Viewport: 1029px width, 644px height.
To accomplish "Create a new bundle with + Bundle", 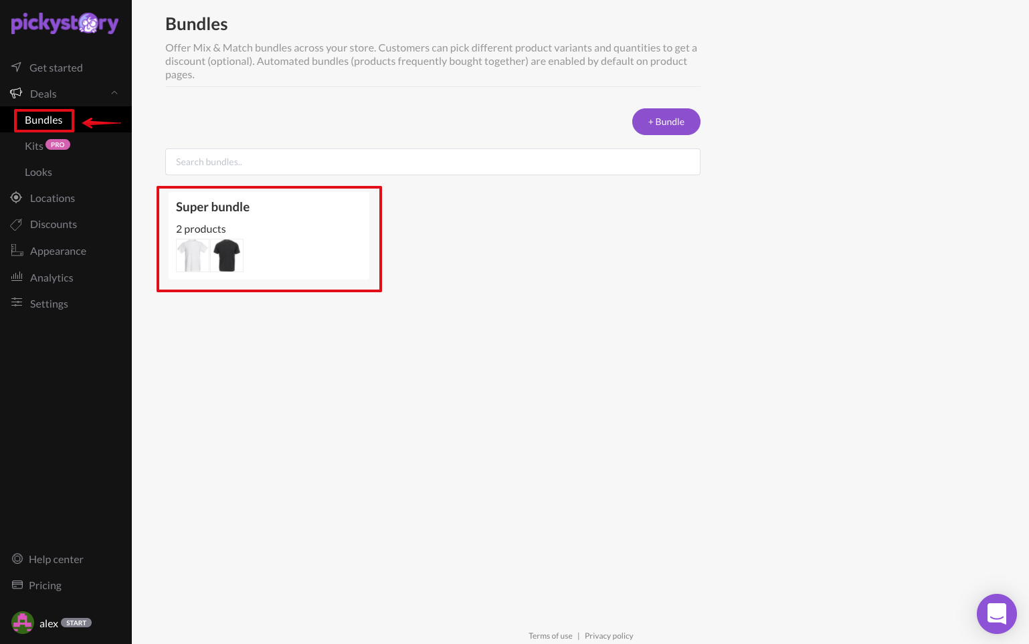I will pyautogui.click(x=666, y=122).
